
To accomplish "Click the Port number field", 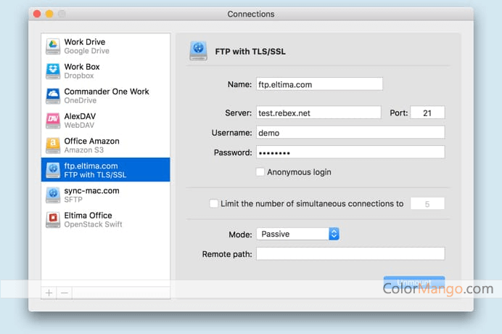I will pyautogui.click(x=427, y=113).
